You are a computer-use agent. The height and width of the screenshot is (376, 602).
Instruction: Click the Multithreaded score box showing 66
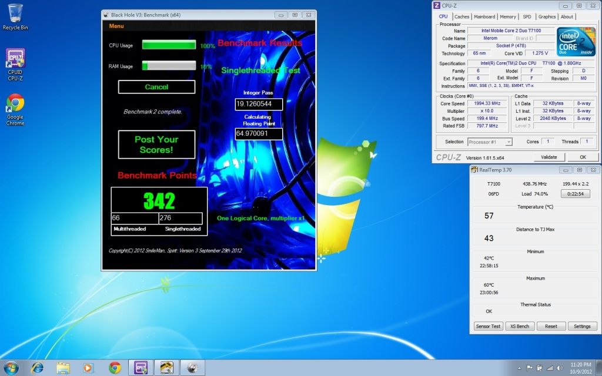(x=135, y=218)
